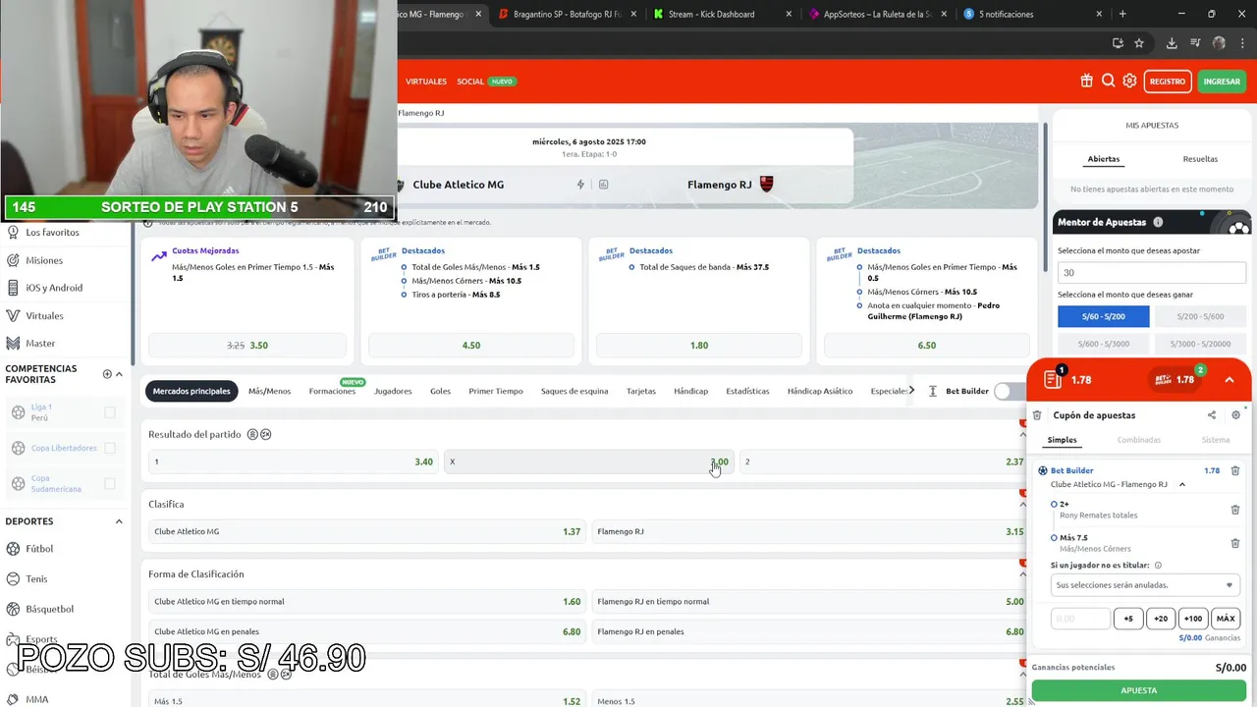Toggle the Bet Builder switch

(x=1008, y=391)
